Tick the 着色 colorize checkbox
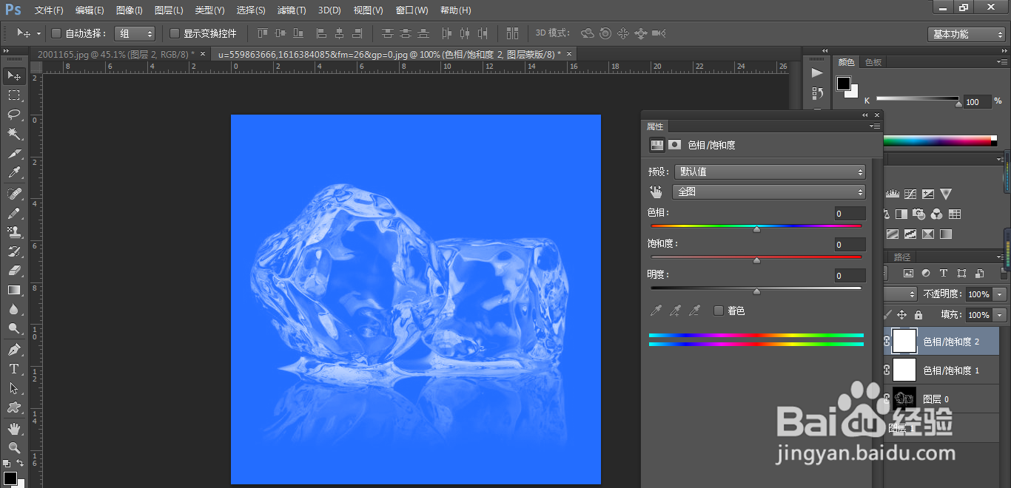The height and width of the screenshot is (488, 1011). point(719,311)
